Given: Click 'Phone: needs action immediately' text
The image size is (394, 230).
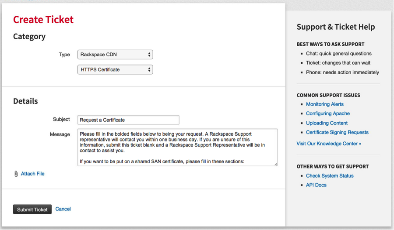Looking at the screenshot, I should [x=342, y=72].
